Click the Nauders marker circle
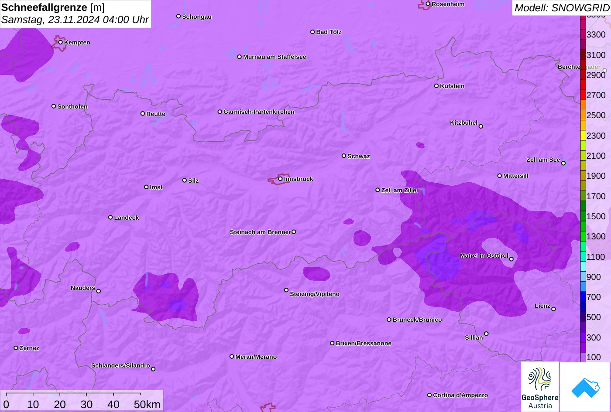The height and width of the screenshot is (412, 611). point(99,291)
